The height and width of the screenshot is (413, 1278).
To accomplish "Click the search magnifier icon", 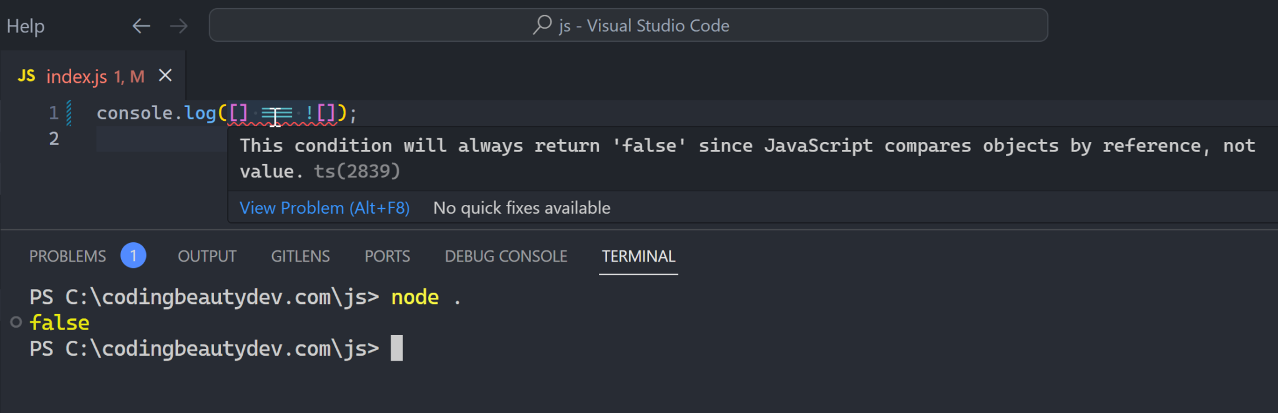I will point(542,25).
